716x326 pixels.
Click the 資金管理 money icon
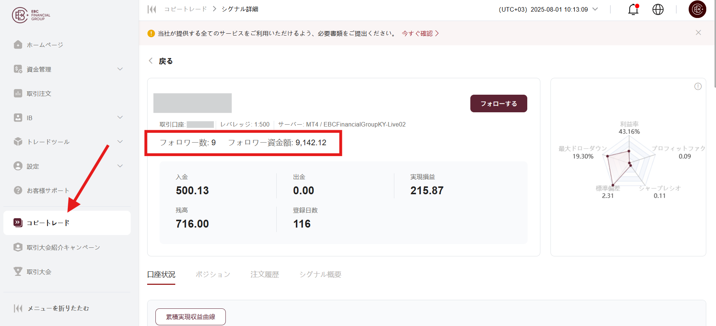[18, 69]
